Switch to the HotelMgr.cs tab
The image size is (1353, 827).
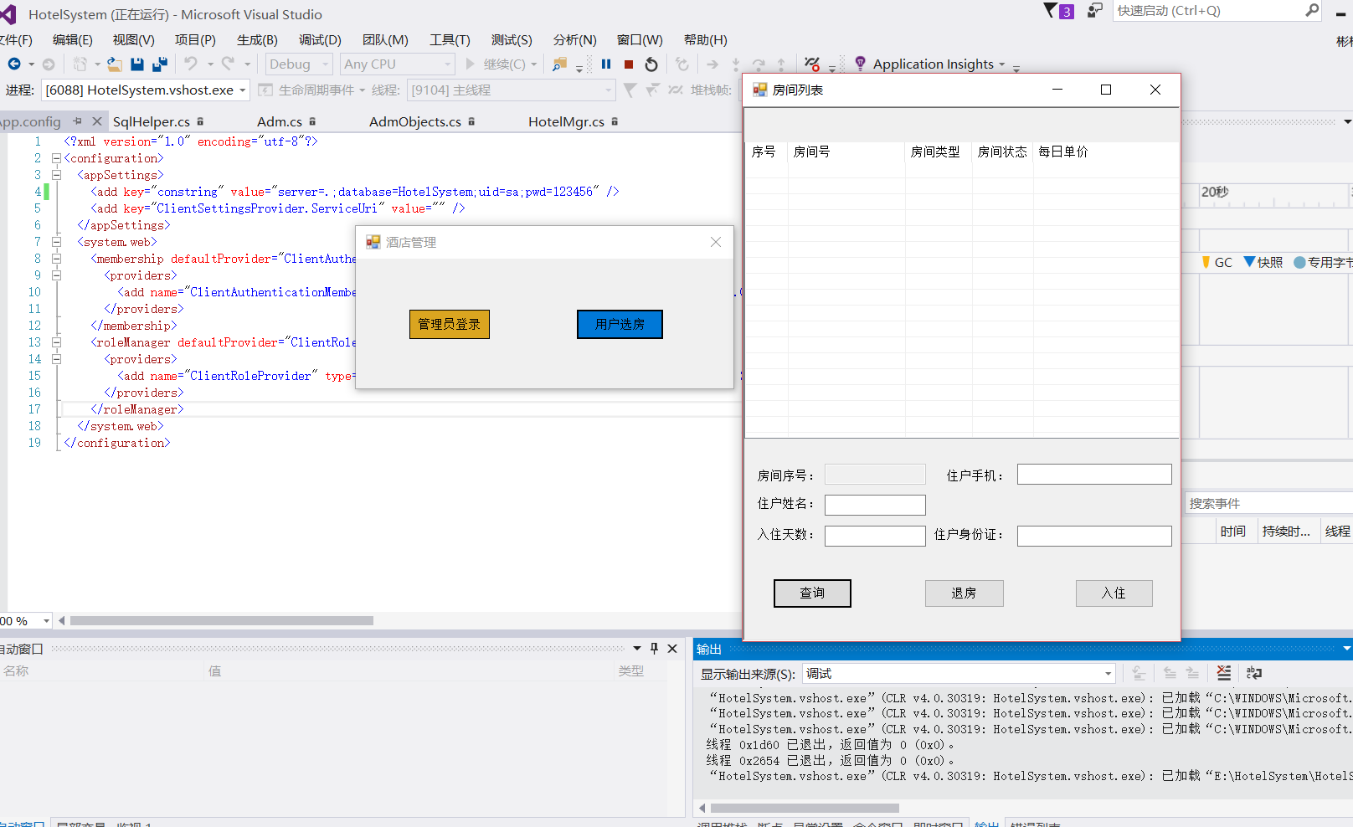pyautogui.click(x=566, y=121)
